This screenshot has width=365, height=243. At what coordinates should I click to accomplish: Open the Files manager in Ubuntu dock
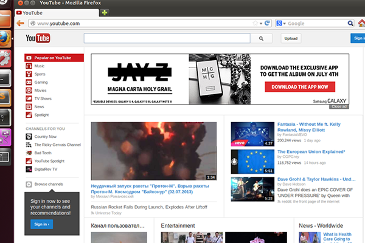pyautogui.click(x=5, y=19)
